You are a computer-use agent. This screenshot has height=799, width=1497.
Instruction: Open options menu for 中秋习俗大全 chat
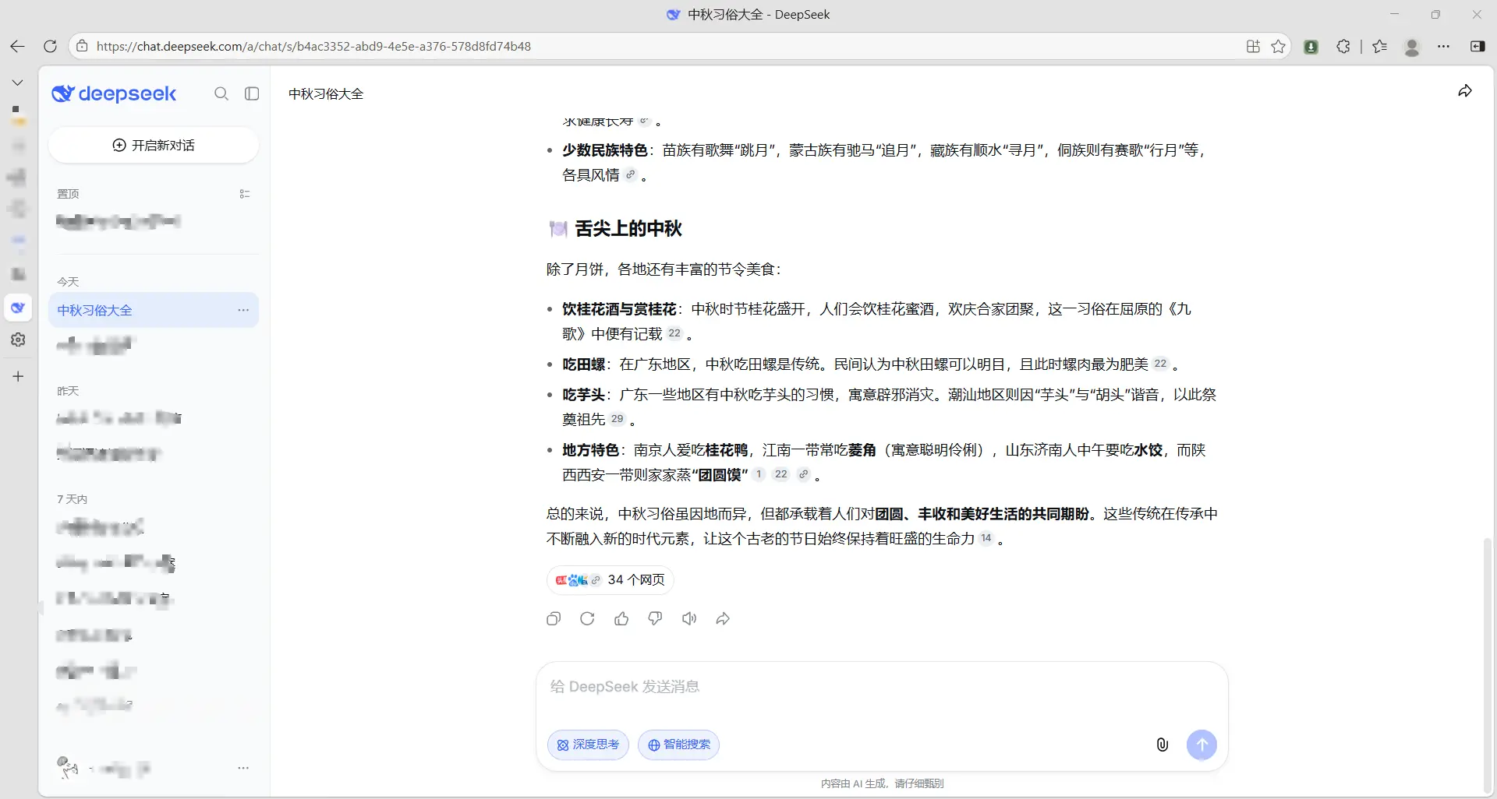tap(243, 310)
